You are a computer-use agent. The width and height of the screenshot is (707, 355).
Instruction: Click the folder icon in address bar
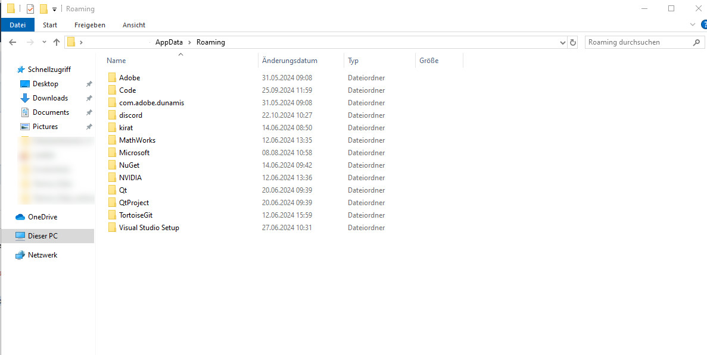click(71, 42)
